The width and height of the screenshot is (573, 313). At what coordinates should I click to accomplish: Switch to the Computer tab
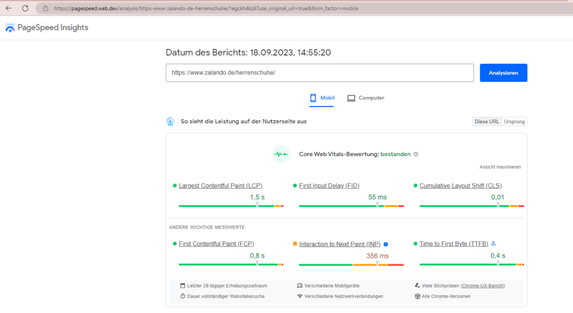(366, 98)
